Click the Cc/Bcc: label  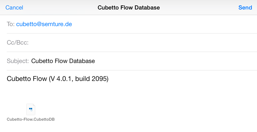[17, 43]
